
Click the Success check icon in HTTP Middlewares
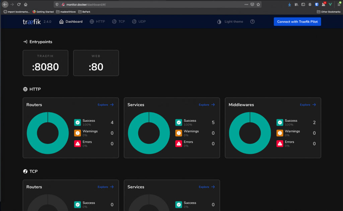[280, 122]
